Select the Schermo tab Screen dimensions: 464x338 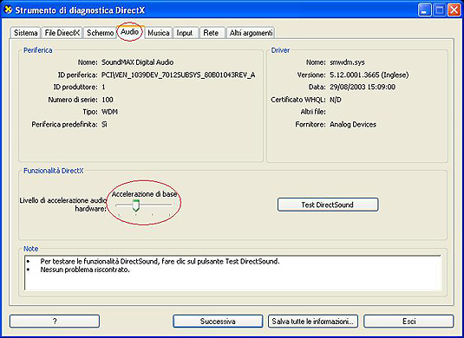pyautogui.click(x=100, y=33)
